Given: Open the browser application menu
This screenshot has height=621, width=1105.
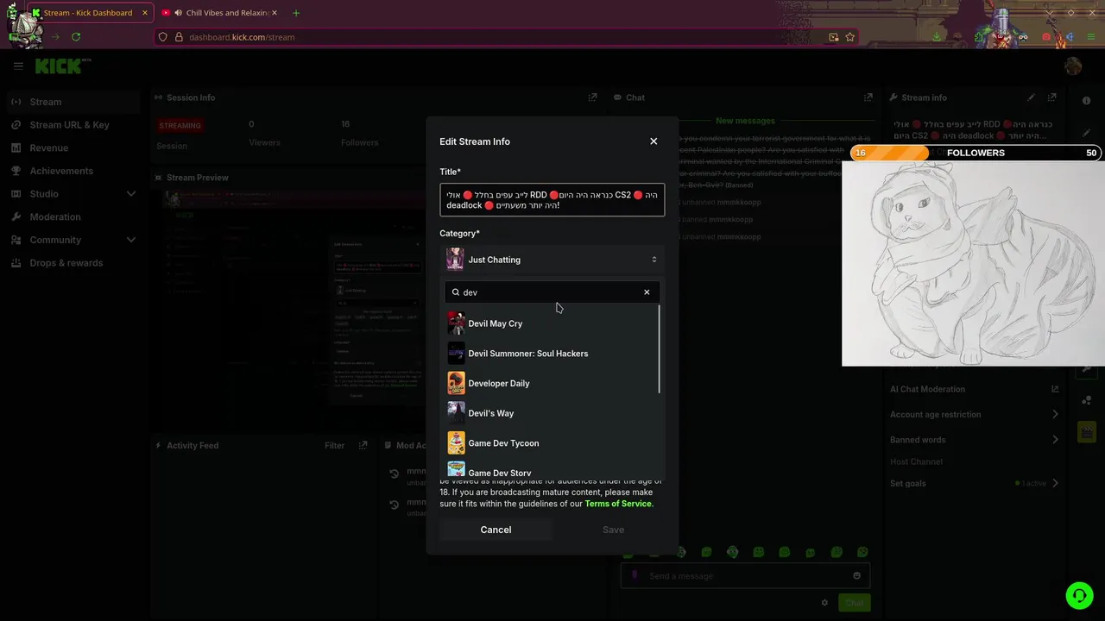Looking at the screenshot, I should point(1090,37).
